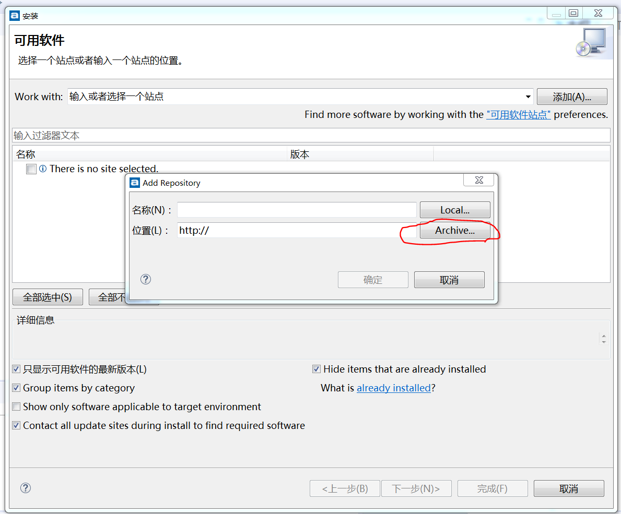Image resolution: width=621 pixels, height=514 pixels.
Task: Click the "already installed" hyperlink
Action: [x=393, y=388]
